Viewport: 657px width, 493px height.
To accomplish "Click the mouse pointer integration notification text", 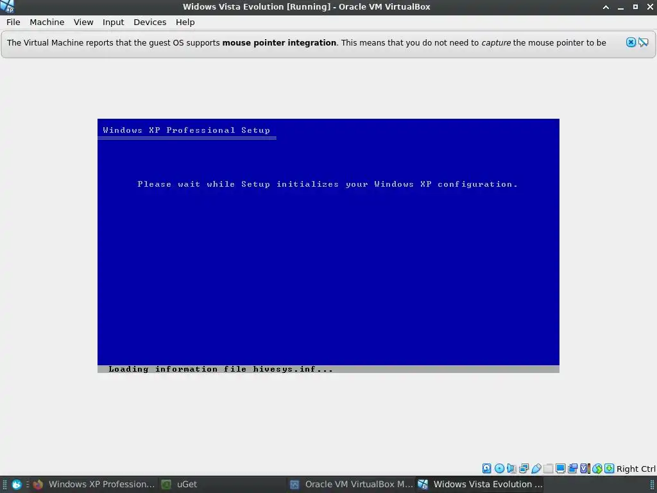I will coord(306,43).
